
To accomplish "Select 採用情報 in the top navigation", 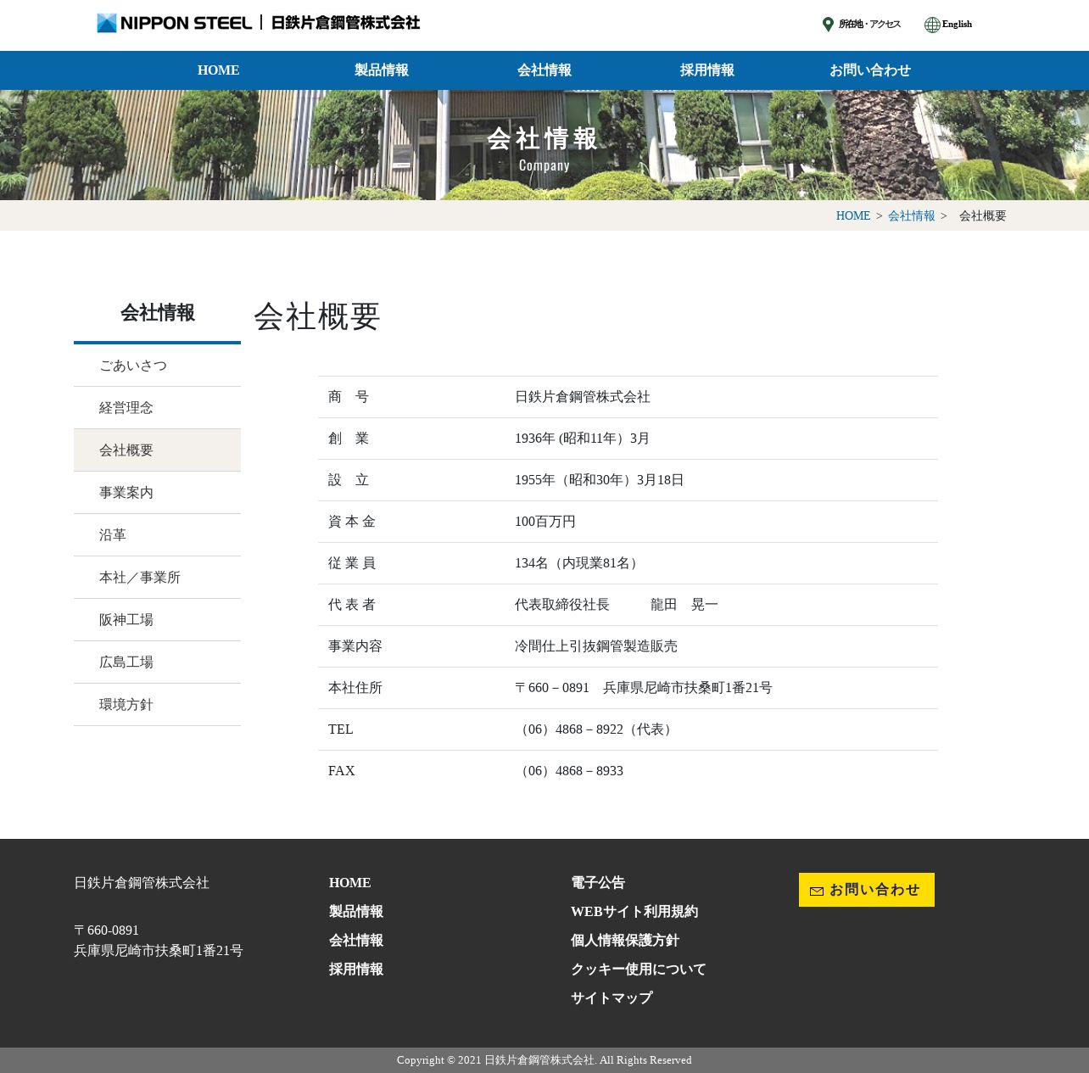I will click(706, 70).
